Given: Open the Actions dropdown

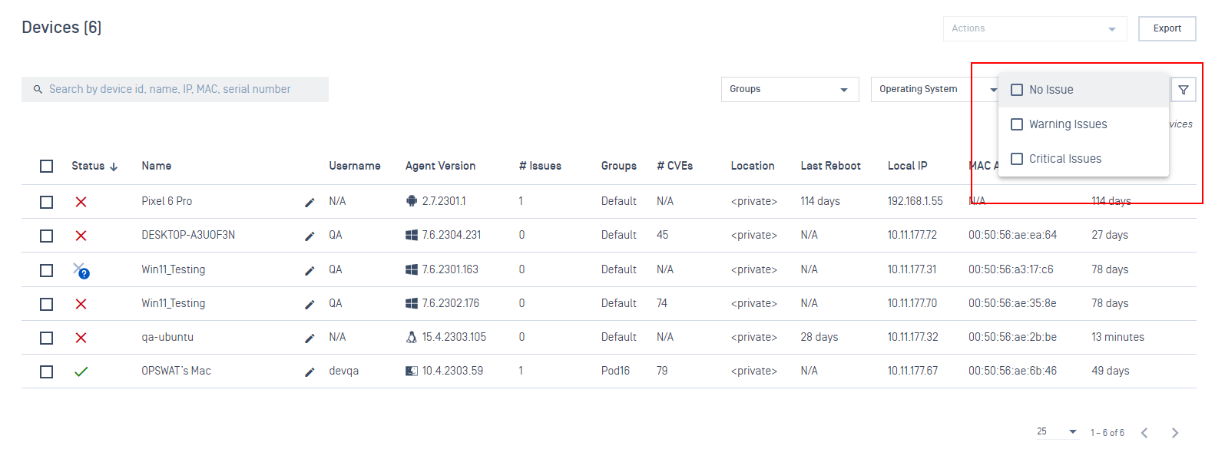Looking at the screenshot, I should [1034, 28].
